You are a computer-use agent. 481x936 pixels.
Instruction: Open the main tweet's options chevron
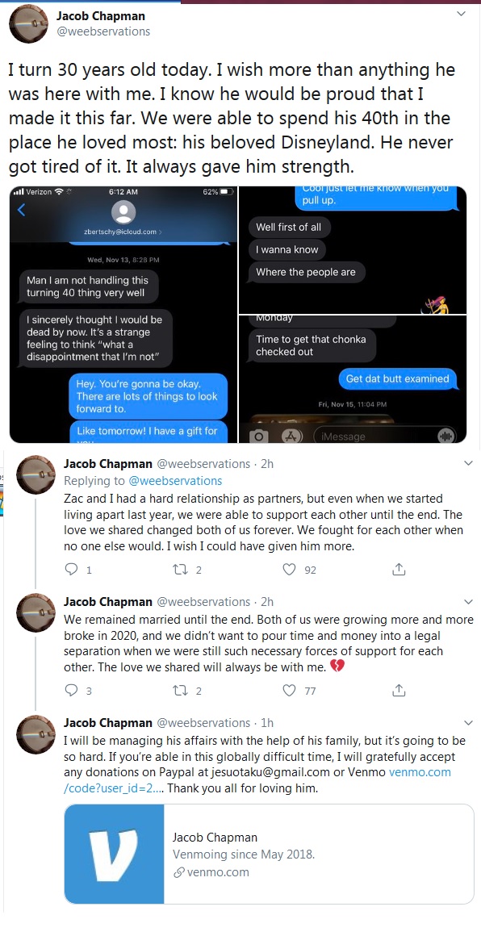coord(462,14)
